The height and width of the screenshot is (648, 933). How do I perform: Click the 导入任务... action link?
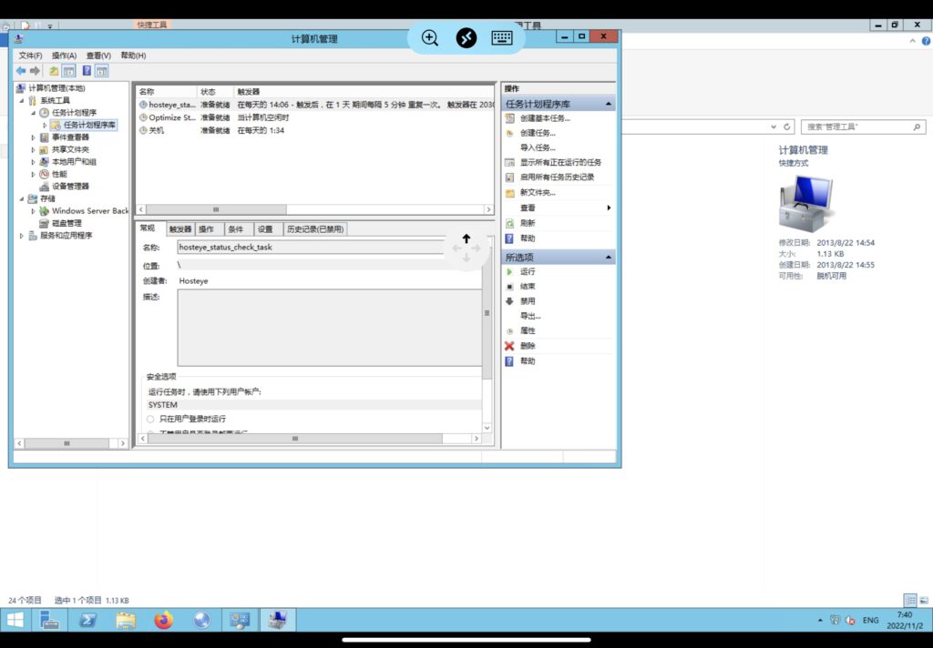pyautogui.click(x=538, y=147)
